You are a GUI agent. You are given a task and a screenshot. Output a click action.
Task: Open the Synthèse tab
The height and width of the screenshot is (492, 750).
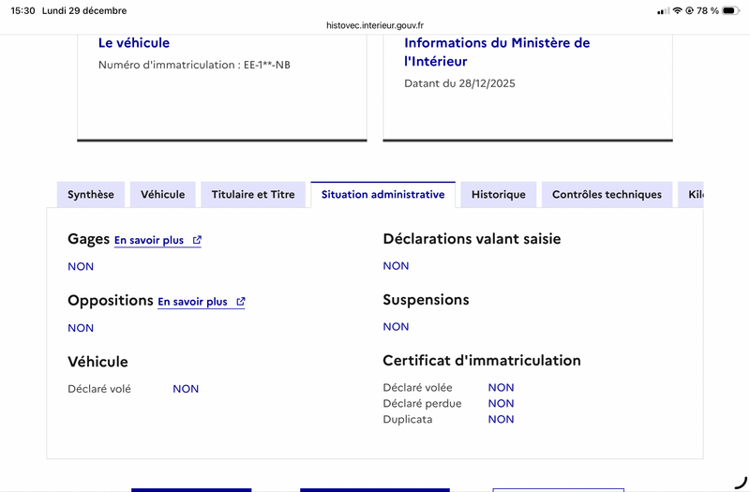[x=91, y=195]
